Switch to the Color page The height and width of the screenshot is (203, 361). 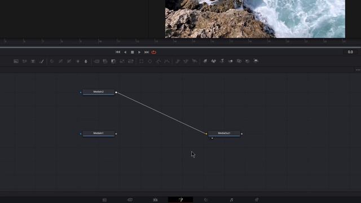coord(206,200)
